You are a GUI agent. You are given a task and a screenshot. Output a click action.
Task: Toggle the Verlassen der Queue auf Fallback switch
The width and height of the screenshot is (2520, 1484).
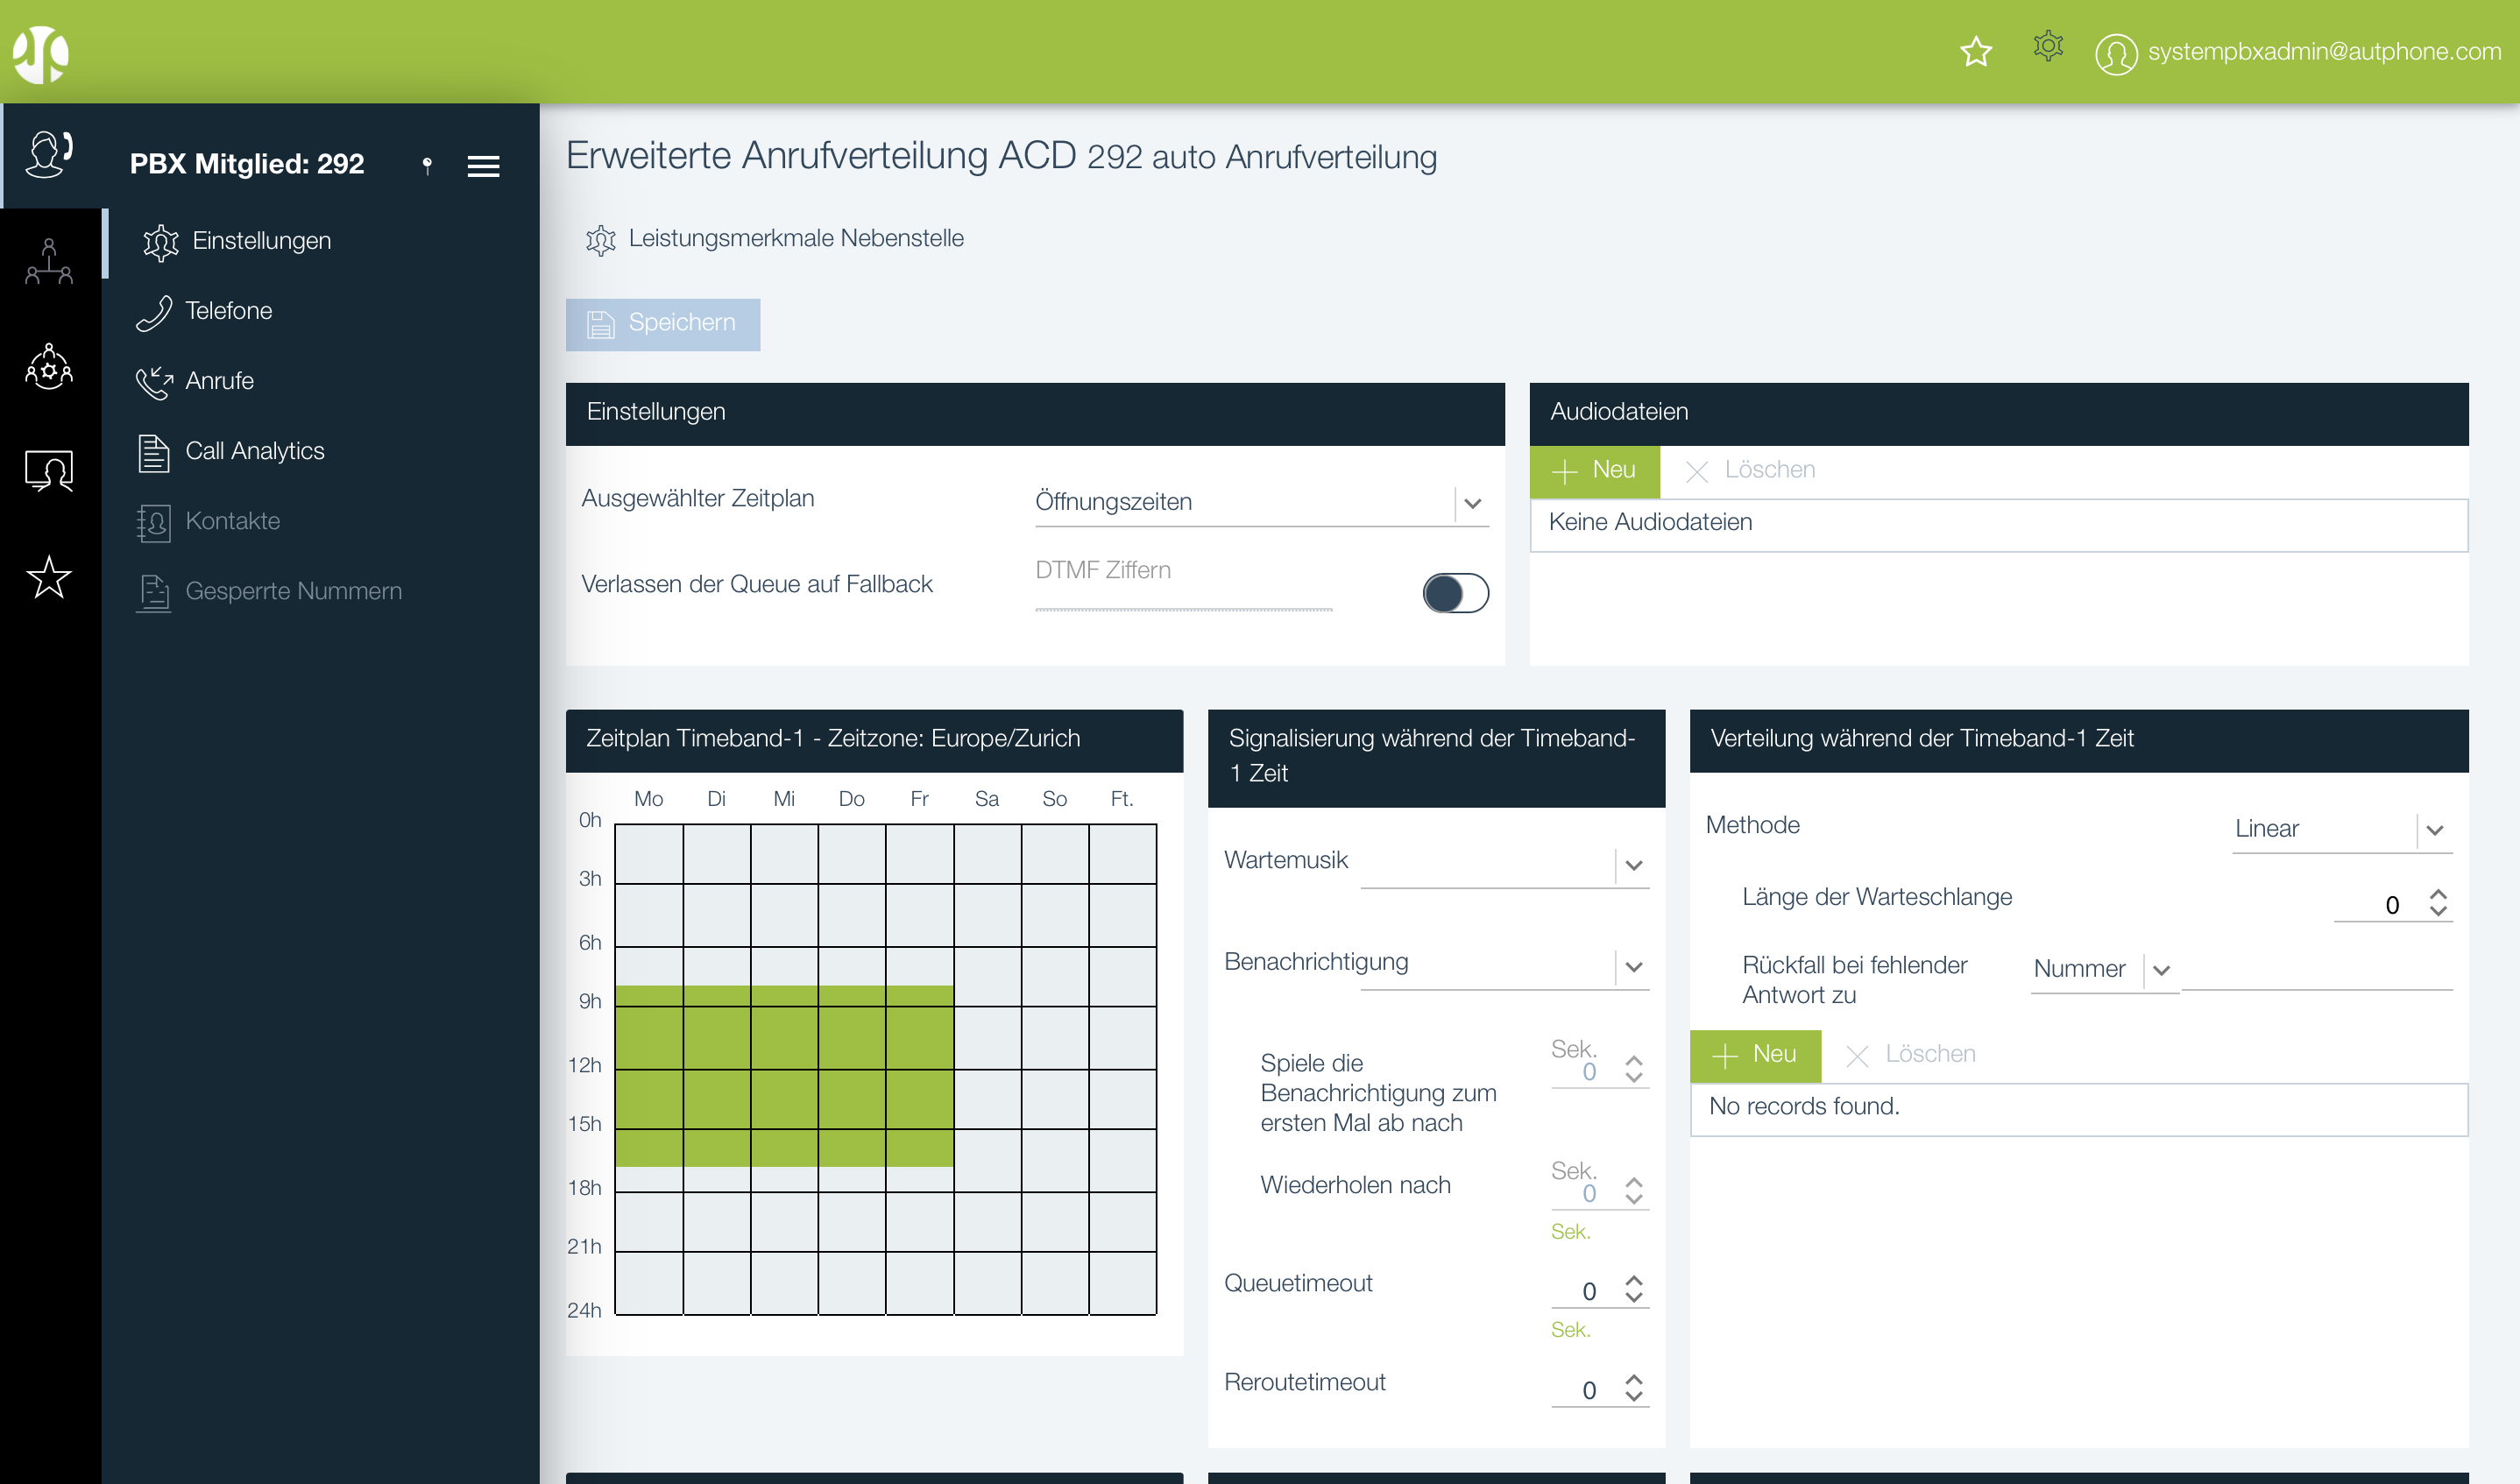click(x=1455, y=593)
